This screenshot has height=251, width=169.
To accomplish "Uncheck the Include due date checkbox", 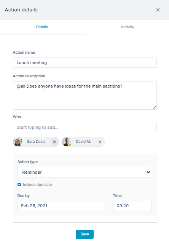I will point(19,185).
